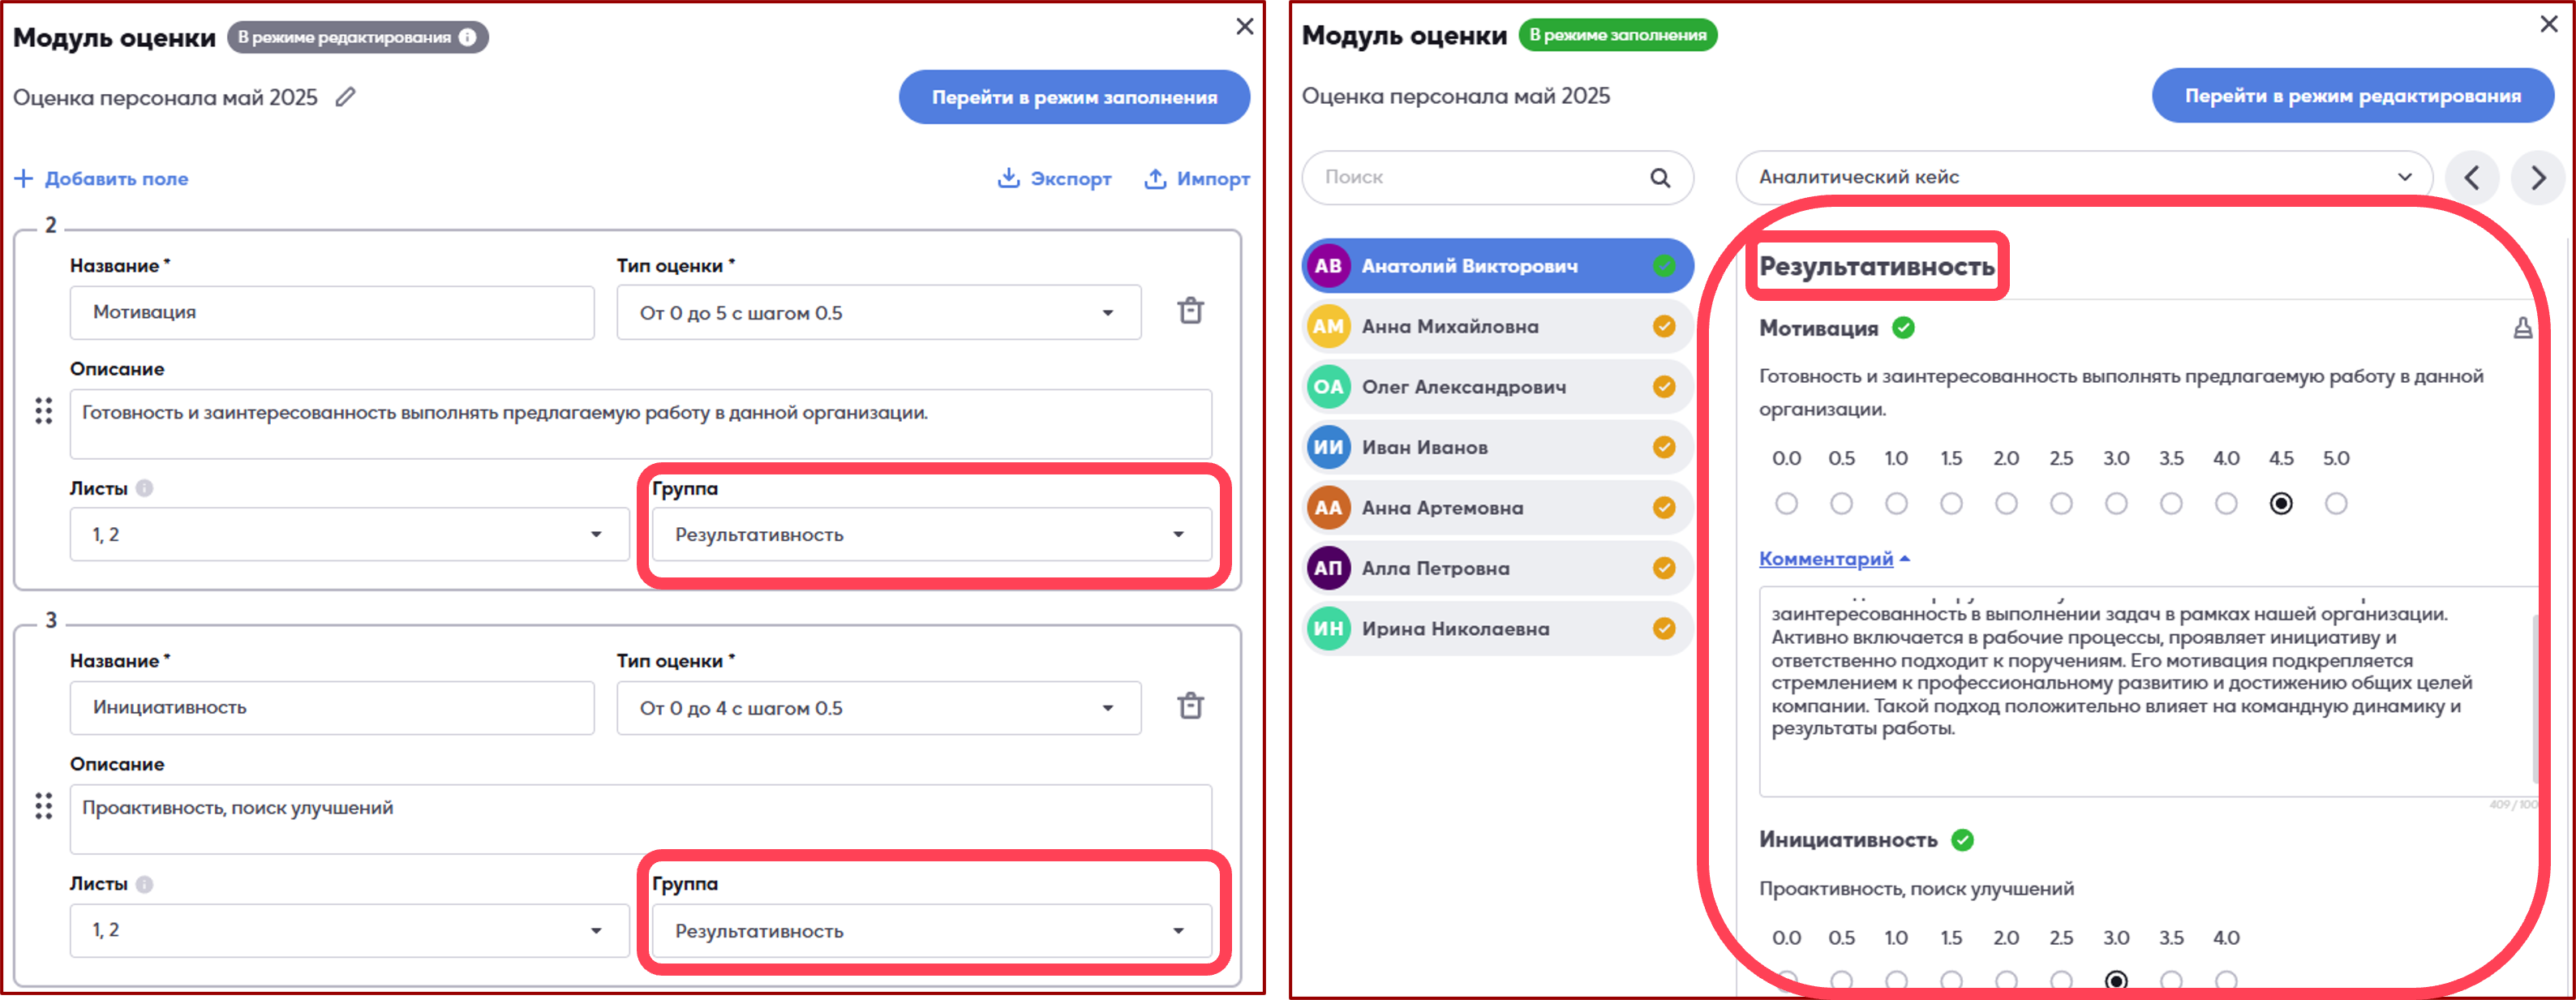Click the pencil icon to rename the assessment
2576x1000 pixels.
(x=345, y=97)
